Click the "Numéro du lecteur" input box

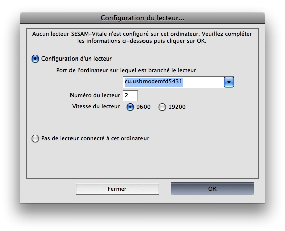click(x=130, y=95)
